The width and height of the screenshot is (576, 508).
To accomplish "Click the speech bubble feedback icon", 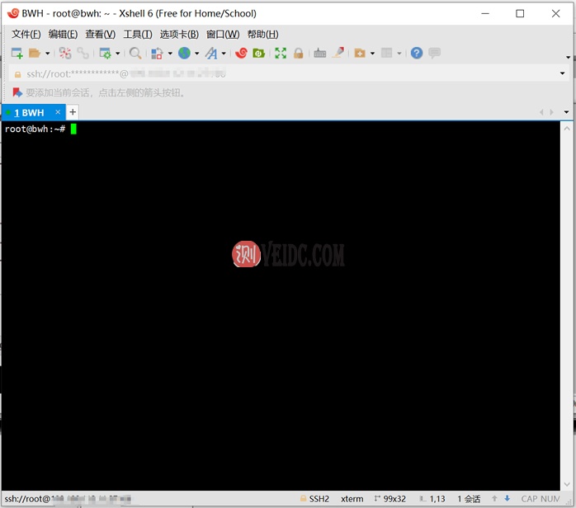I will tap(434, 53).
